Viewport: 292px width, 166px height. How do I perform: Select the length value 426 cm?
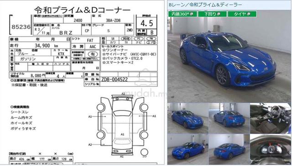(x=24, y=159)
